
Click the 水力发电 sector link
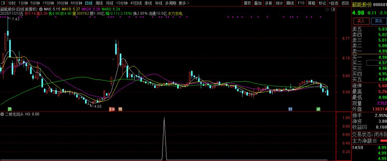click(175, 13)
